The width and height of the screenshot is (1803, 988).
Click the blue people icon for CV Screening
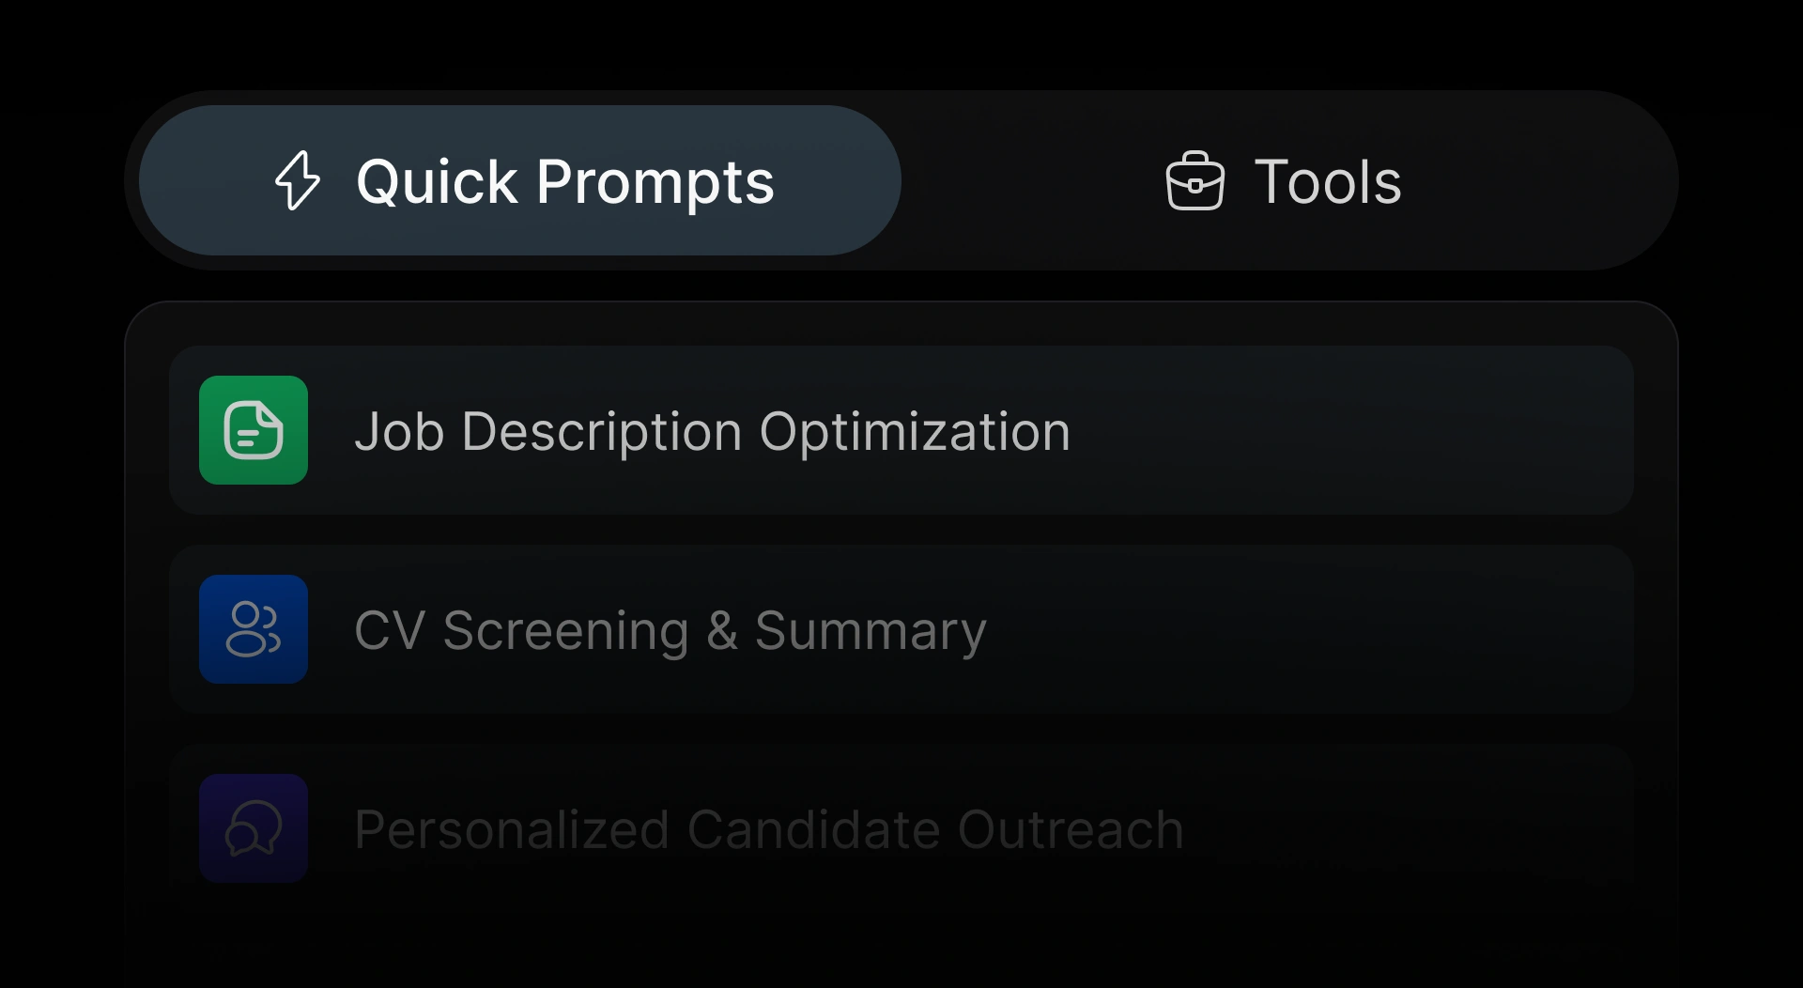(254, 629)
